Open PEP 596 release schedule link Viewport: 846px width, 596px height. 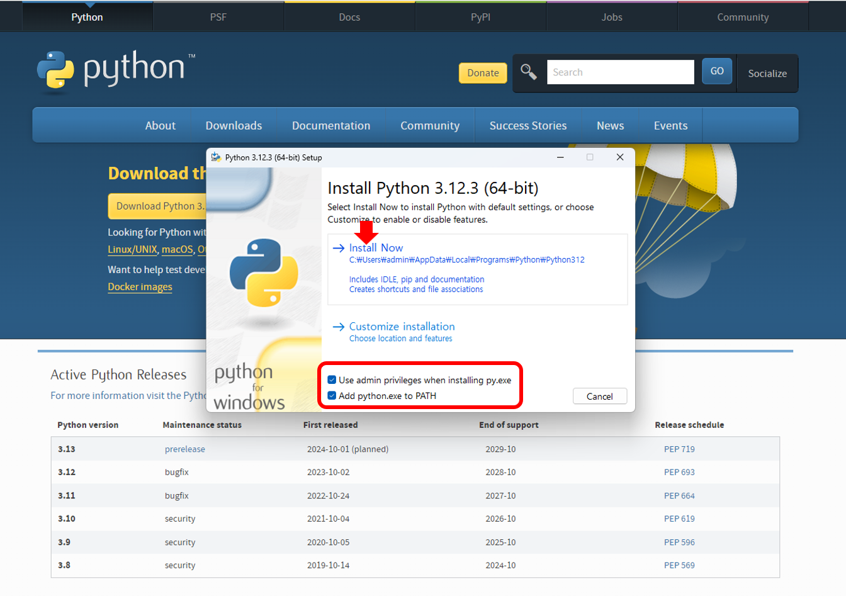click(x=679, y=542)
